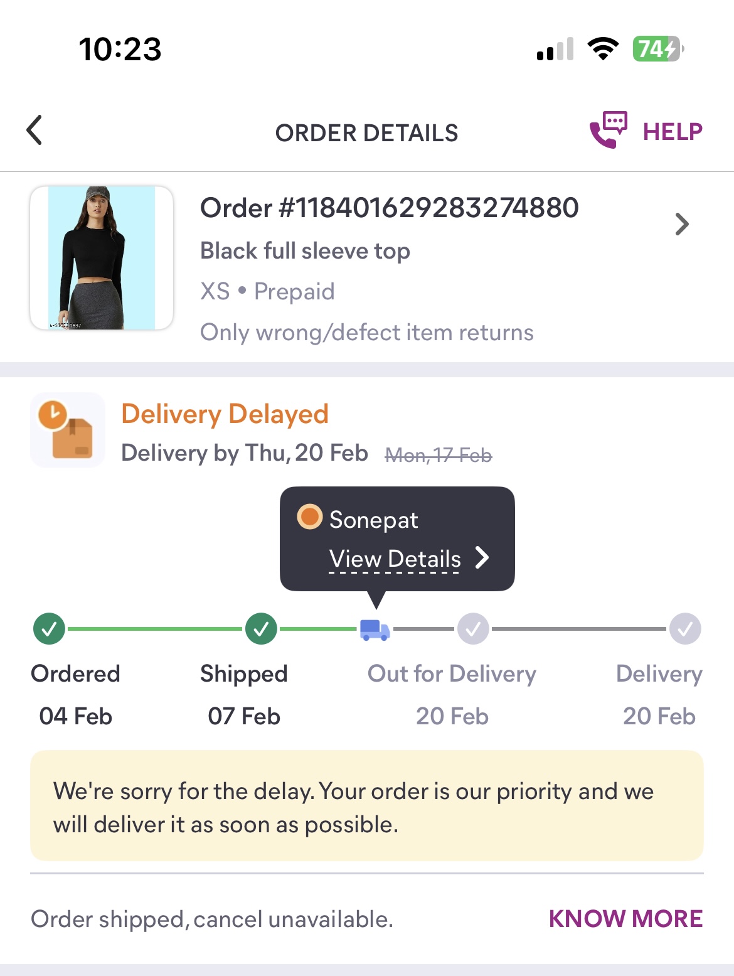Tap the HELP text button
The image size is (734, 976).
[x=673, y=132]
